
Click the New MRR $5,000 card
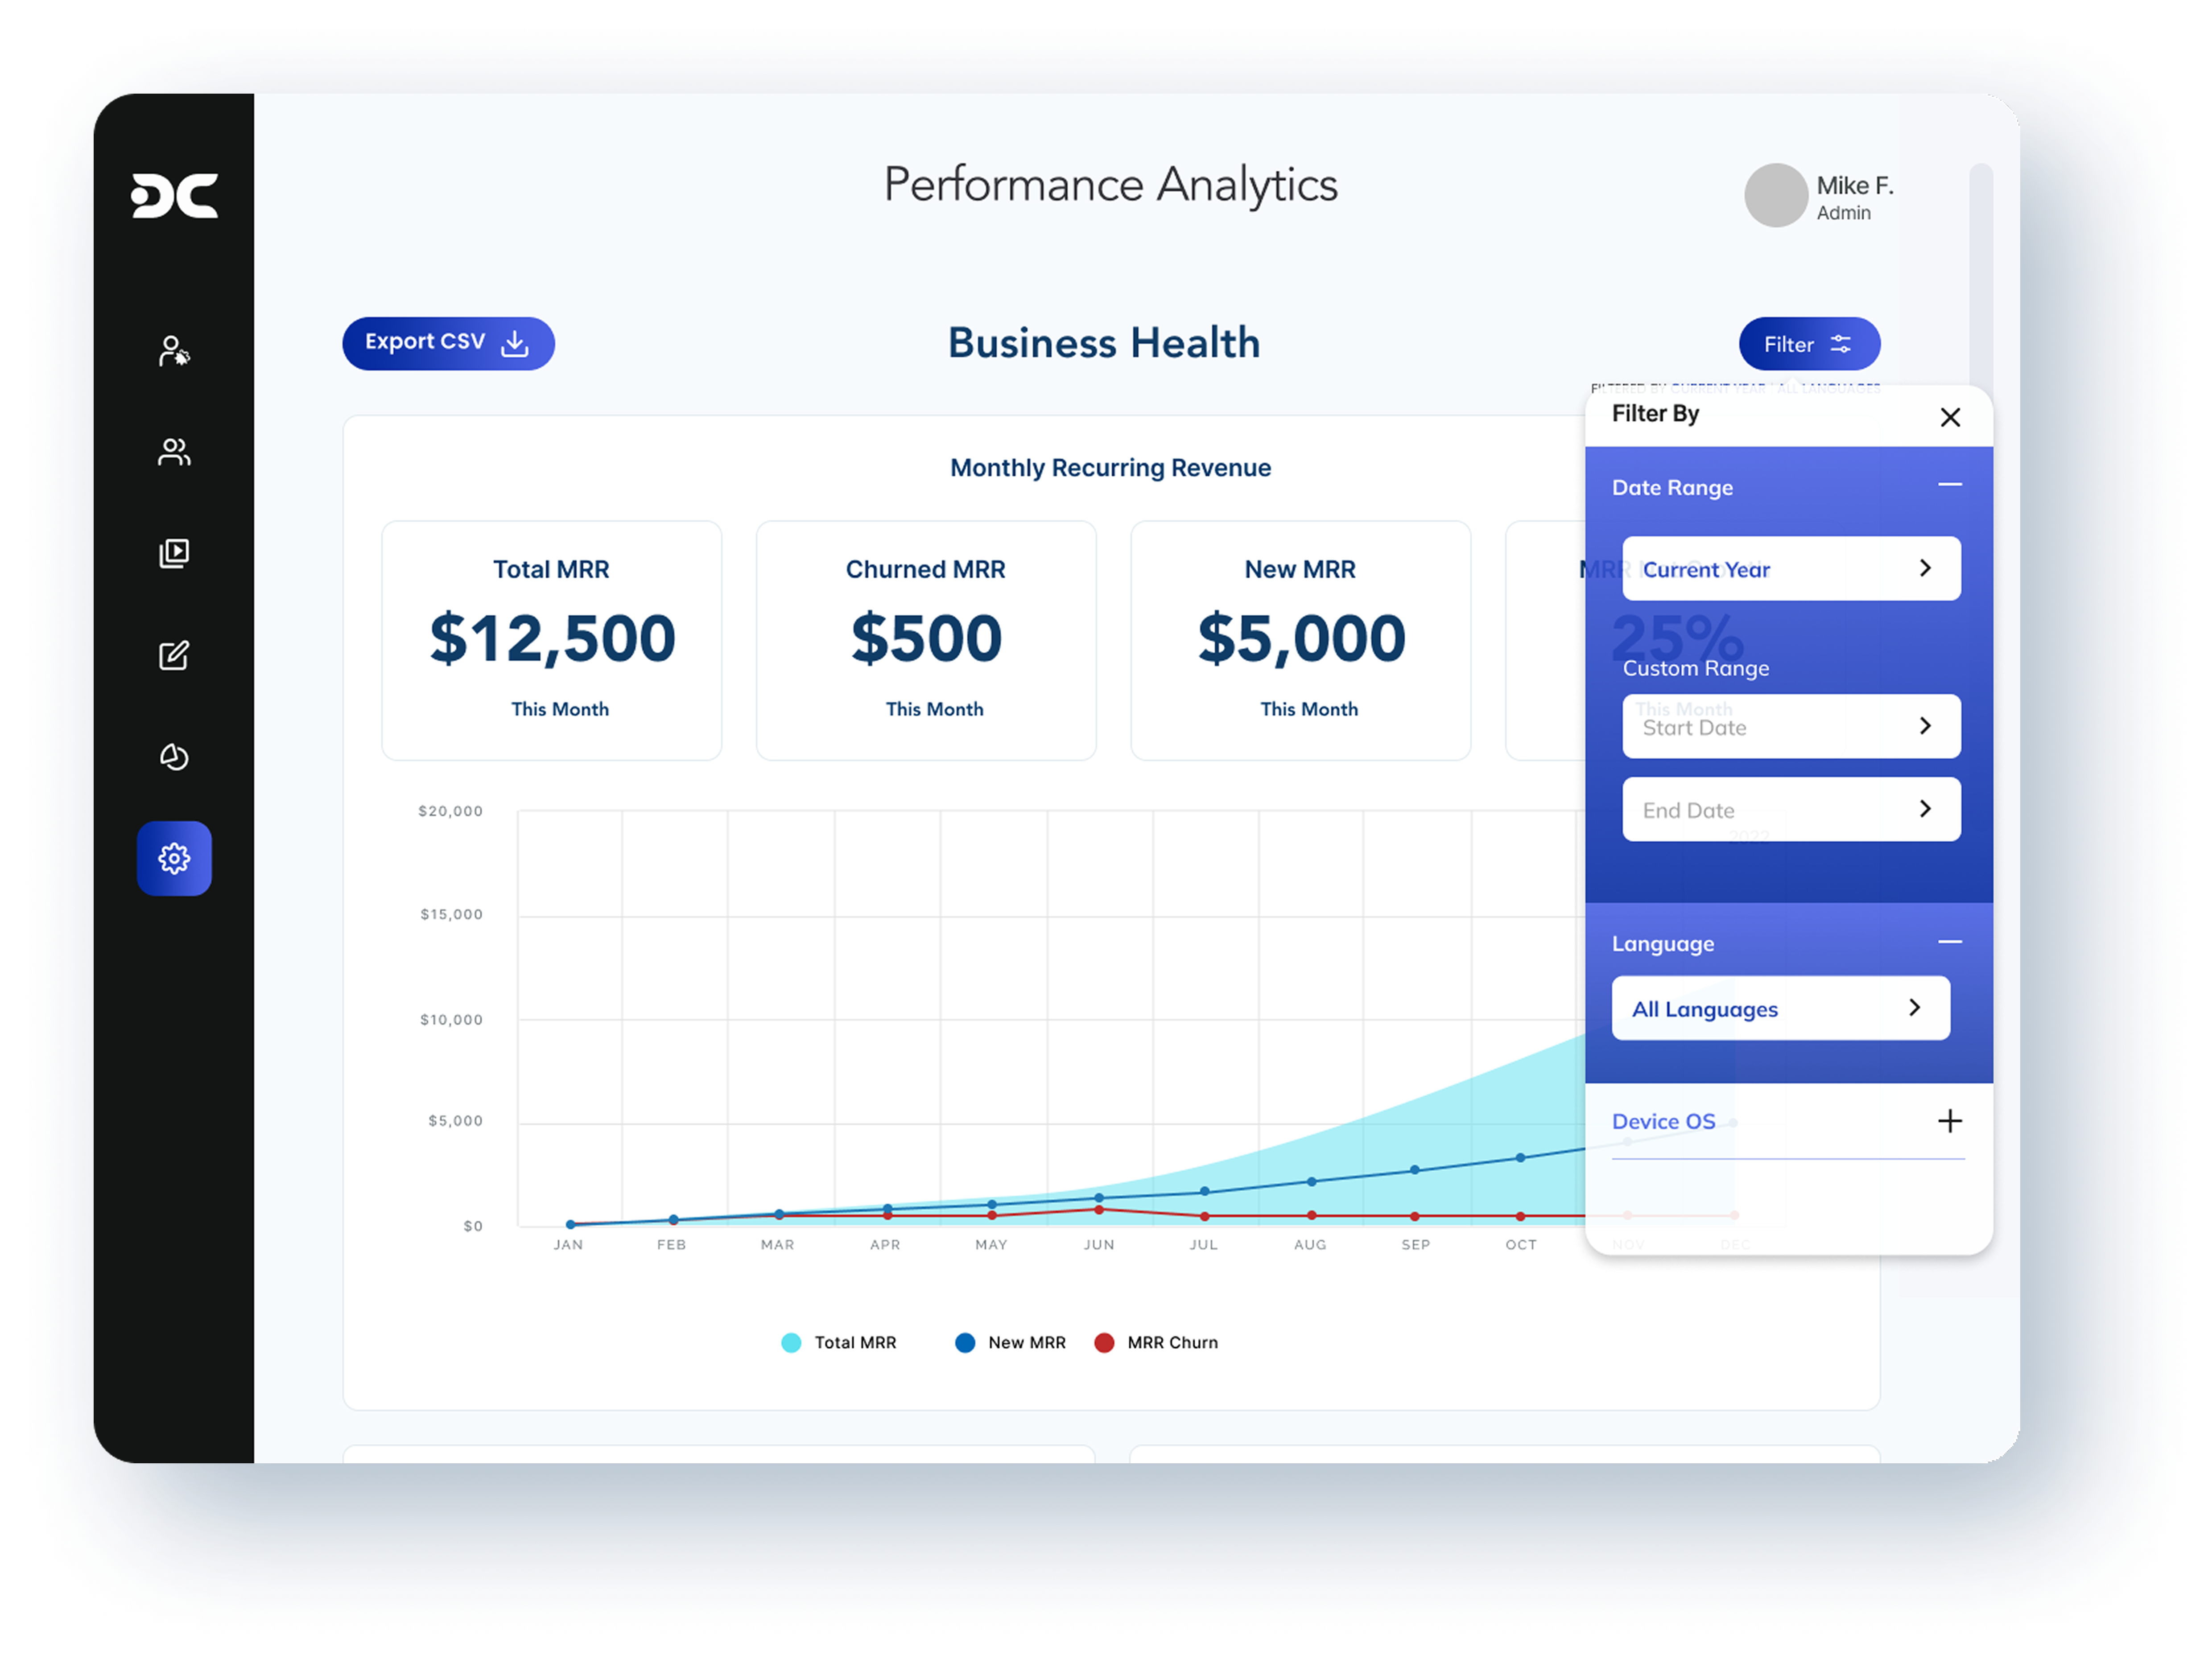pyautogui.click(x=1301, y=640)
